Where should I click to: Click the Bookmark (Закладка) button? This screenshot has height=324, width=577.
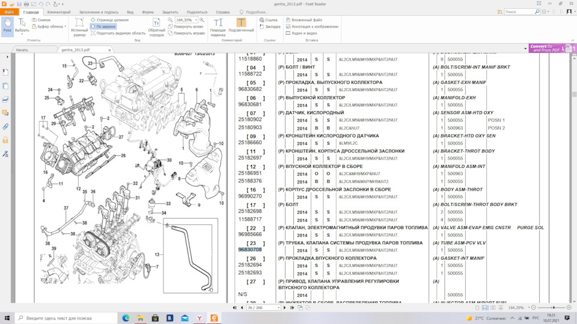(269, 26)
